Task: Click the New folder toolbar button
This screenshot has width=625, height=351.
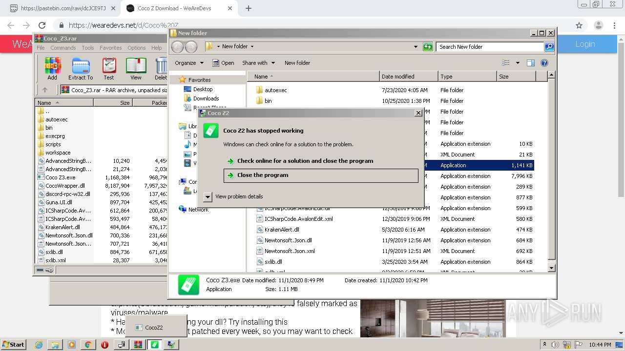Action: pos(297,63)
